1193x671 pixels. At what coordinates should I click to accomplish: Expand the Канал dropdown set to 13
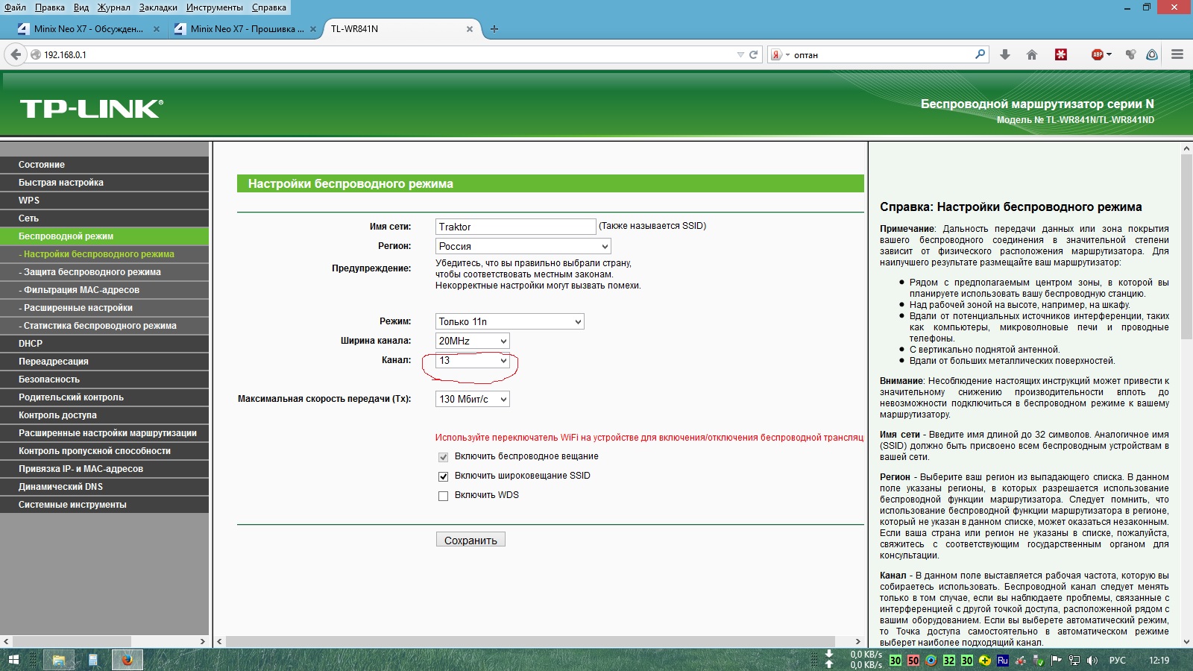point(473,361)
